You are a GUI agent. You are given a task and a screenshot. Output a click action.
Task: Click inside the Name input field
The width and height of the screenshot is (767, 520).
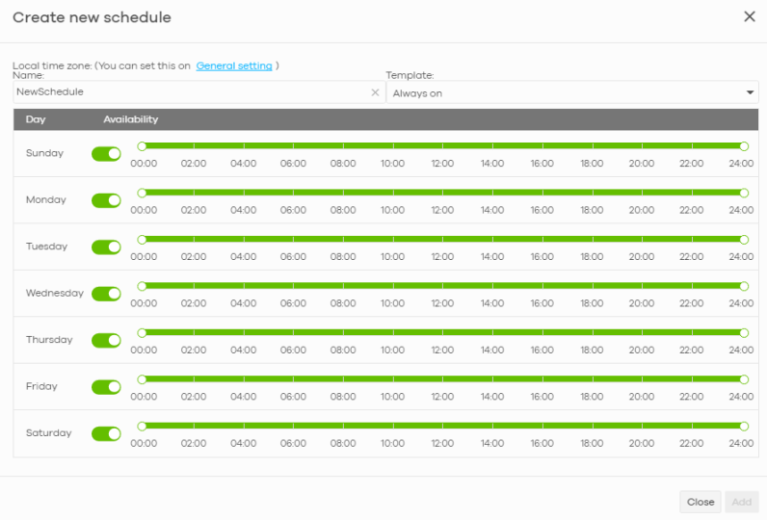pyautogui.click(x=191, y=92)
